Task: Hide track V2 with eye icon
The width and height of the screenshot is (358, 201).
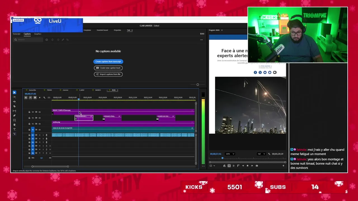Action: click(40, 124)
